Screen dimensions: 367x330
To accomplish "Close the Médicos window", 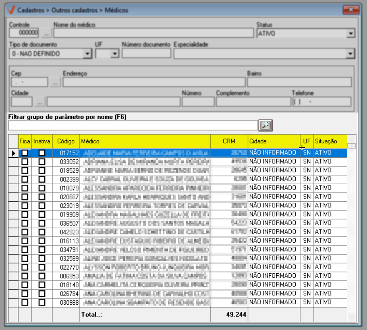I will point(352,10).
